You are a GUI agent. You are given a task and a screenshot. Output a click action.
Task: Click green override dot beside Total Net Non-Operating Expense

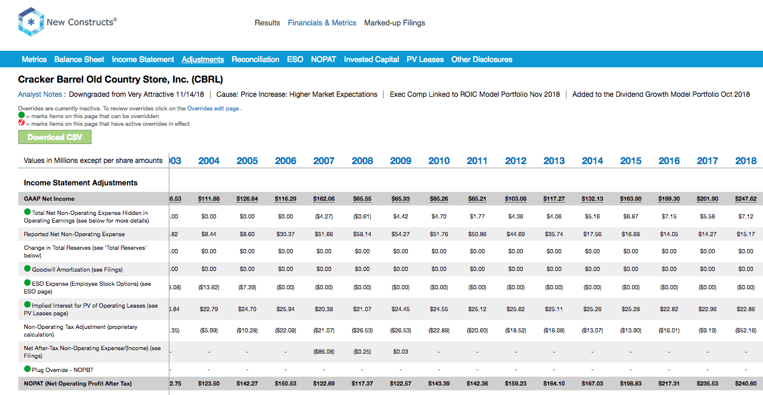tap(27, 213)
